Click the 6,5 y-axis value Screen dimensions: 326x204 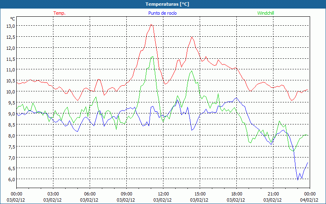tap(11, 169)
